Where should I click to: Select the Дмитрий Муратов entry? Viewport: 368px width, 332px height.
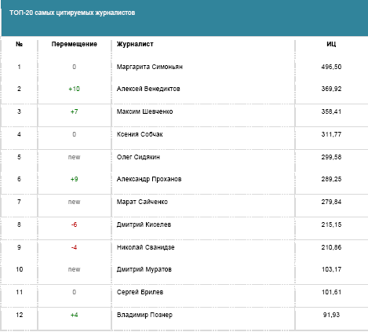click(x=144, y=269)
